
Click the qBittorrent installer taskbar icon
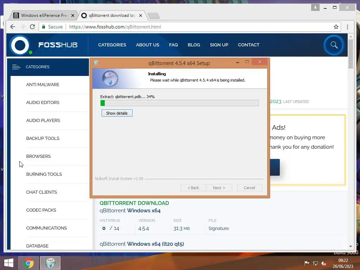coord(50,263)
